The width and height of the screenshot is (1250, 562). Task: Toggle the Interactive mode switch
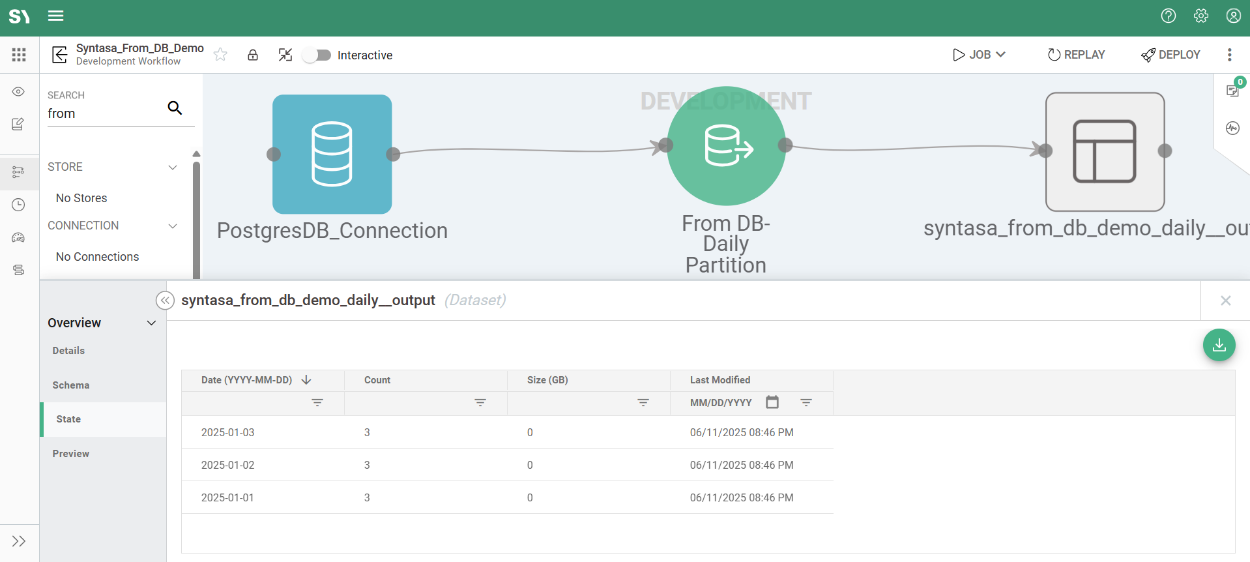(317, 55)
